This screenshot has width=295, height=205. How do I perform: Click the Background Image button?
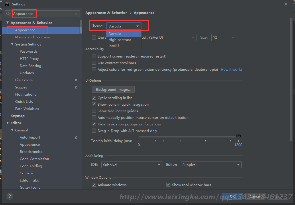pos(113,90)
